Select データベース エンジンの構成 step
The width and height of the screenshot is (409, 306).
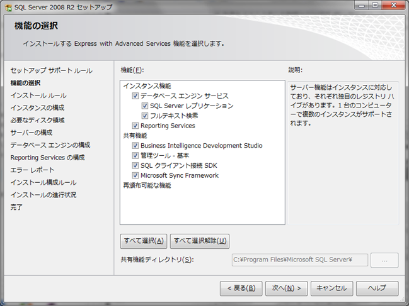click(x=50, y=145)
